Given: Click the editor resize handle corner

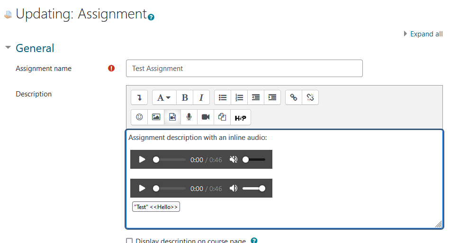Looking at the screenshot, I should [439, 224].
